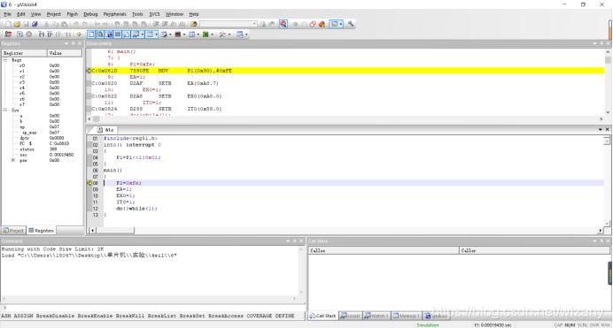
Task: Open the Project menu
Action: click(x=53, y=14)
